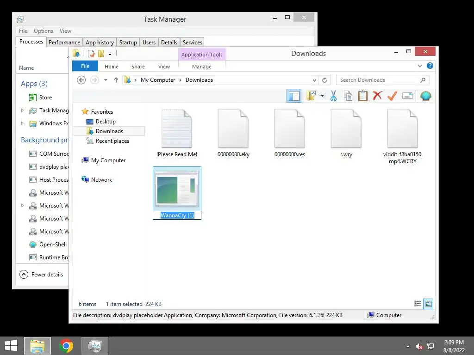Select the !Please Read Me! file
The height and width of the screenshot is (355, 474).
(x=177, y=133)
